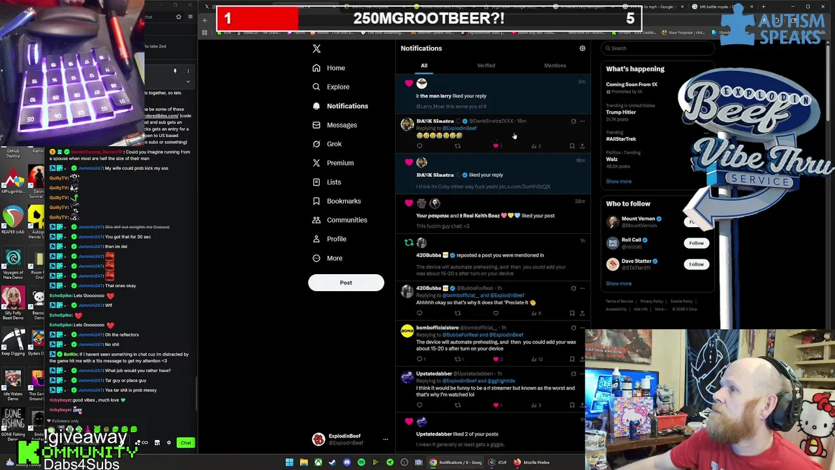Switch to iCUE in the taskbar
The width and height of the screenshot is (835, 470).
[x=498, y=463]
